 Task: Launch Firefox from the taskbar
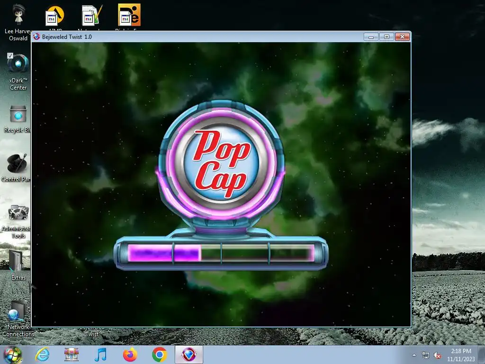pyautogui.click(x=130, y=355)
